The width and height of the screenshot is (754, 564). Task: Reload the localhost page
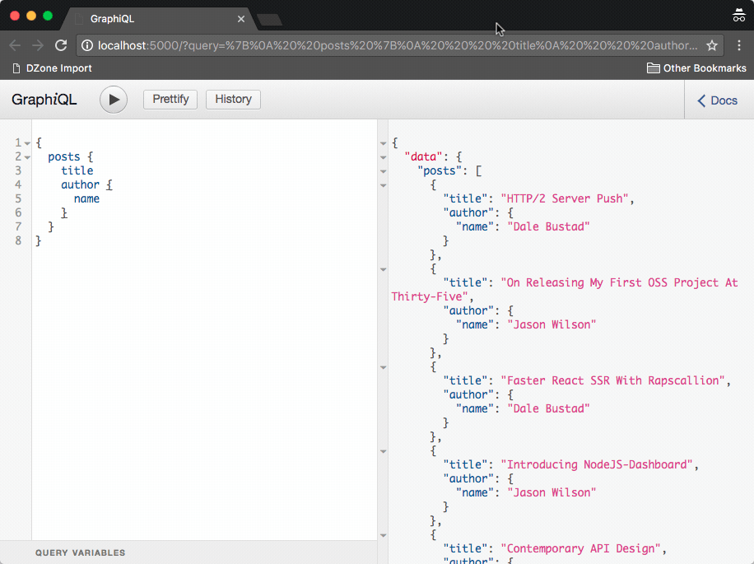(x=61, y=45)
